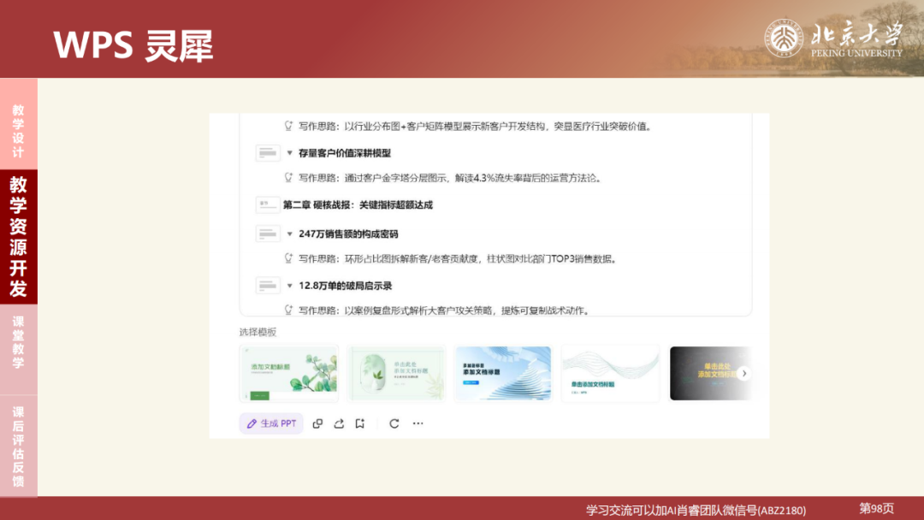Open the more options ellipsis icon

coord(418,422)
